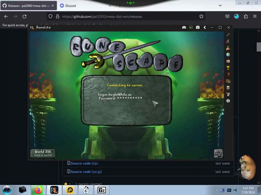Open the hand-with-gold sidebar icon

point(228,48)
